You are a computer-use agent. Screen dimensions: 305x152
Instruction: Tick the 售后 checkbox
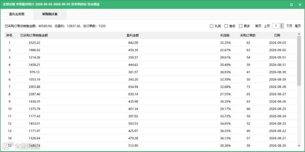(226, 26)
